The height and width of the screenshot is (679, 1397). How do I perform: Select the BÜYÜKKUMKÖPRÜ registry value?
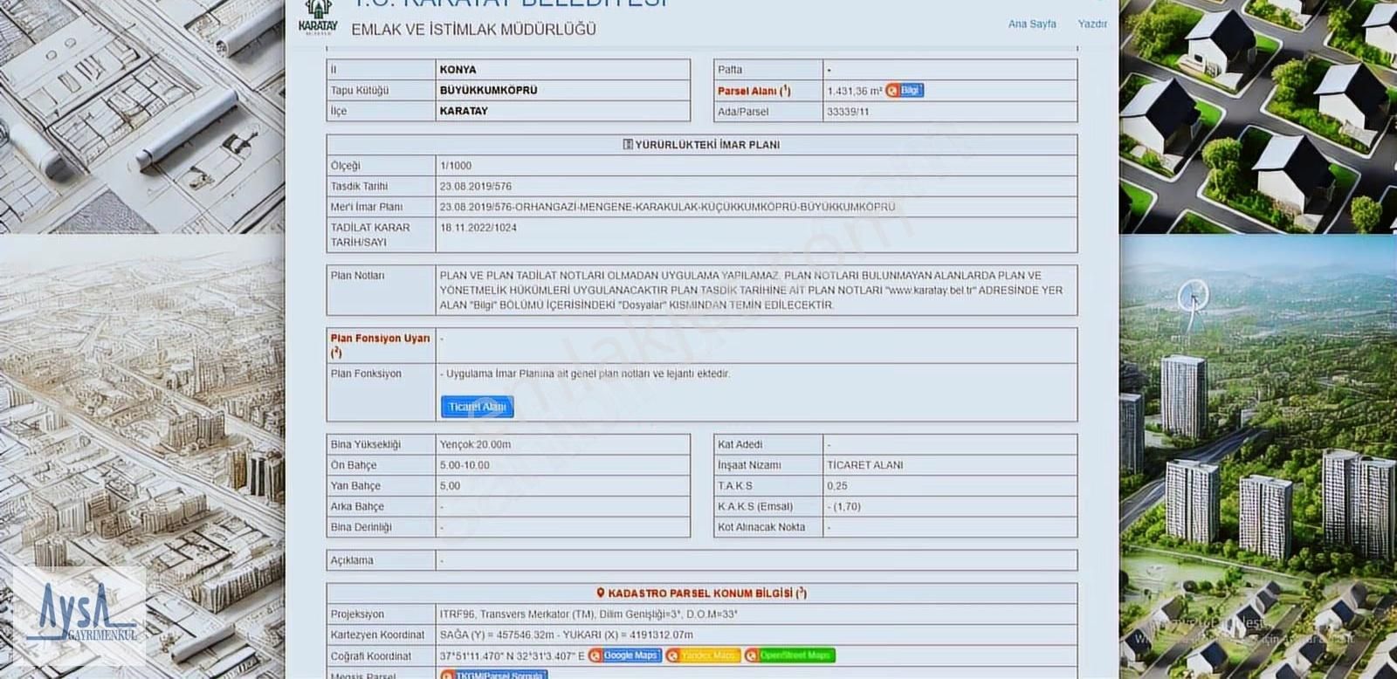click(x=488, y=91)
